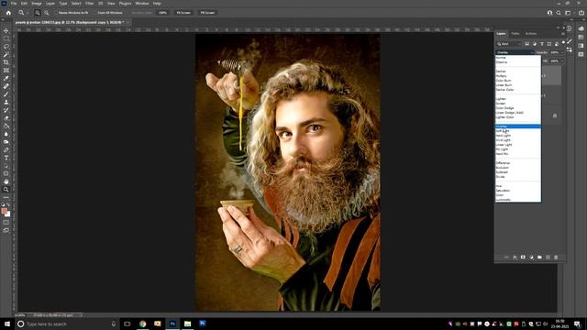The image size is (587, 330).
Task: Open Chrome from the taskbar
Action: (x=142, y=324)
